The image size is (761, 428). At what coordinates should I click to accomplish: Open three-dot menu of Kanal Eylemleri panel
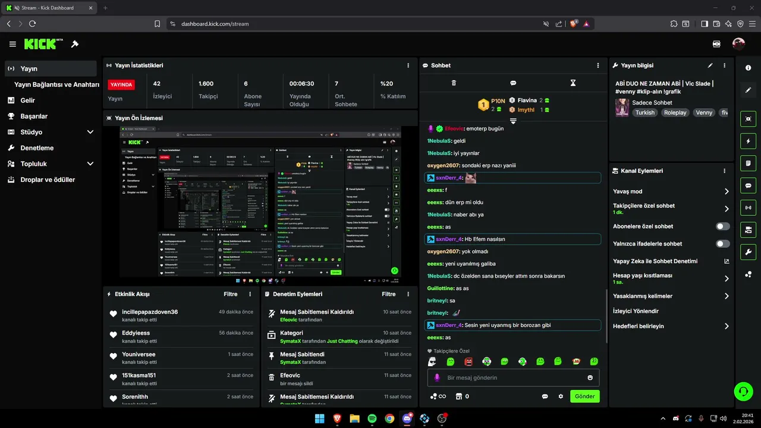click(724, 171)
